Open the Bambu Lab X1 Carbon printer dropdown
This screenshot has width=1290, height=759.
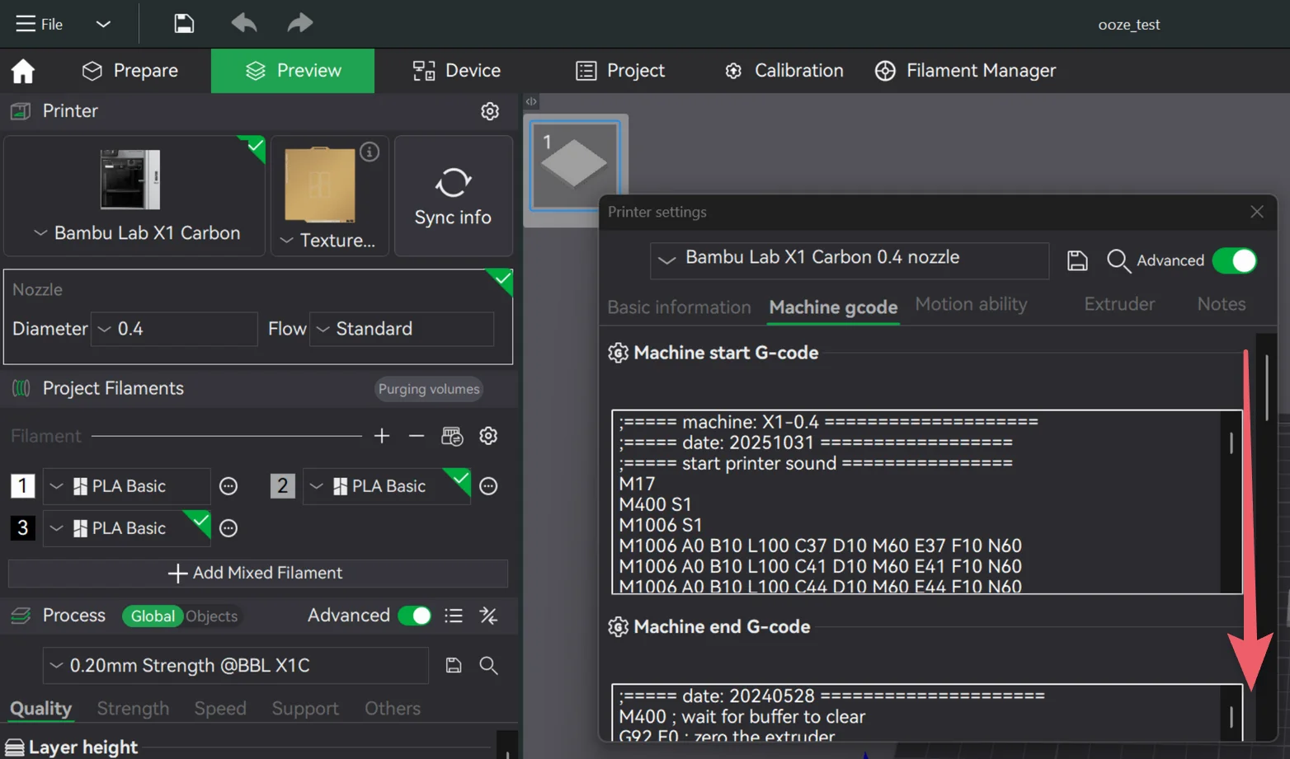click(x=136, y=233)
